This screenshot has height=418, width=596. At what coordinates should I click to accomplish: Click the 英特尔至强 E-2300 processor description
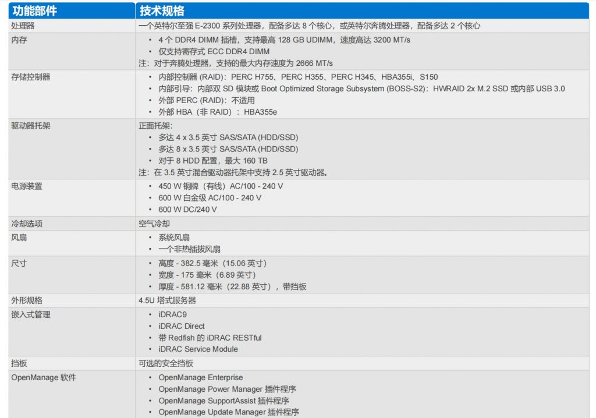[x=310, y=26]
